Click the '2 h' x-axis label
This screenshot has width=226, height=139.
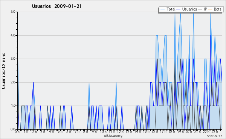34,132
